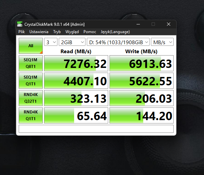Open the Ustawienia menu
This screenshot has height=175, width=204.
pyautogui.click(x=39, y=32)
